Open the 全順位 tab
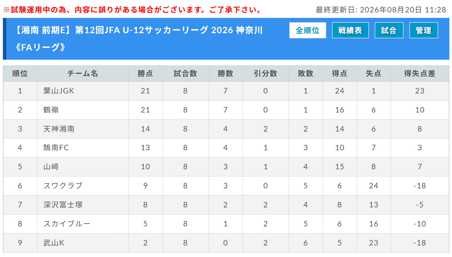The image size is (452, 257). click(307, 30)
